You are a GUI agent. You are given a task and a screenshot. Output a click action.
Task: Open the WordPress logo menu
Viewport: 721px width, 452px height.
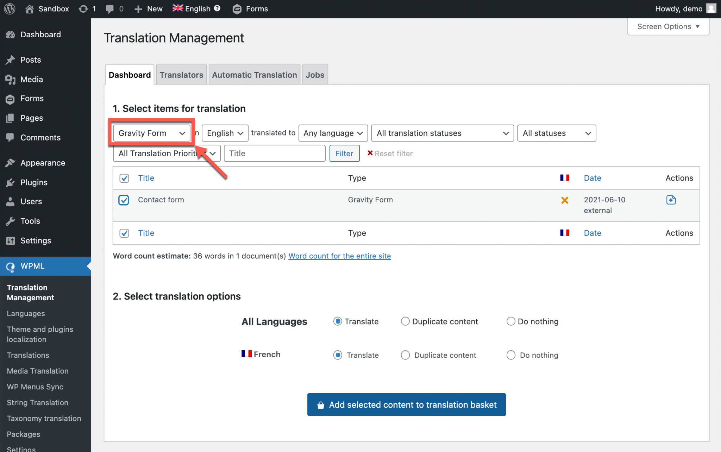click(9, 9)
